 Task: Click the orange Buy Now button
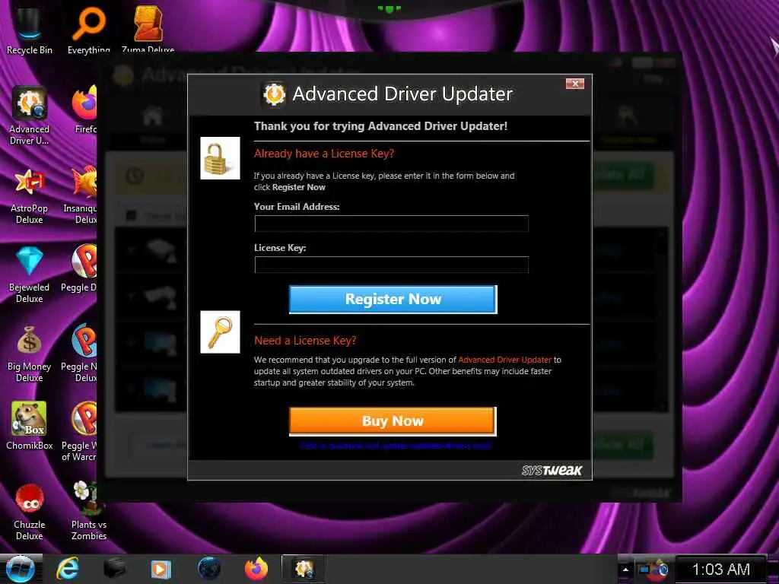point(393,421)
